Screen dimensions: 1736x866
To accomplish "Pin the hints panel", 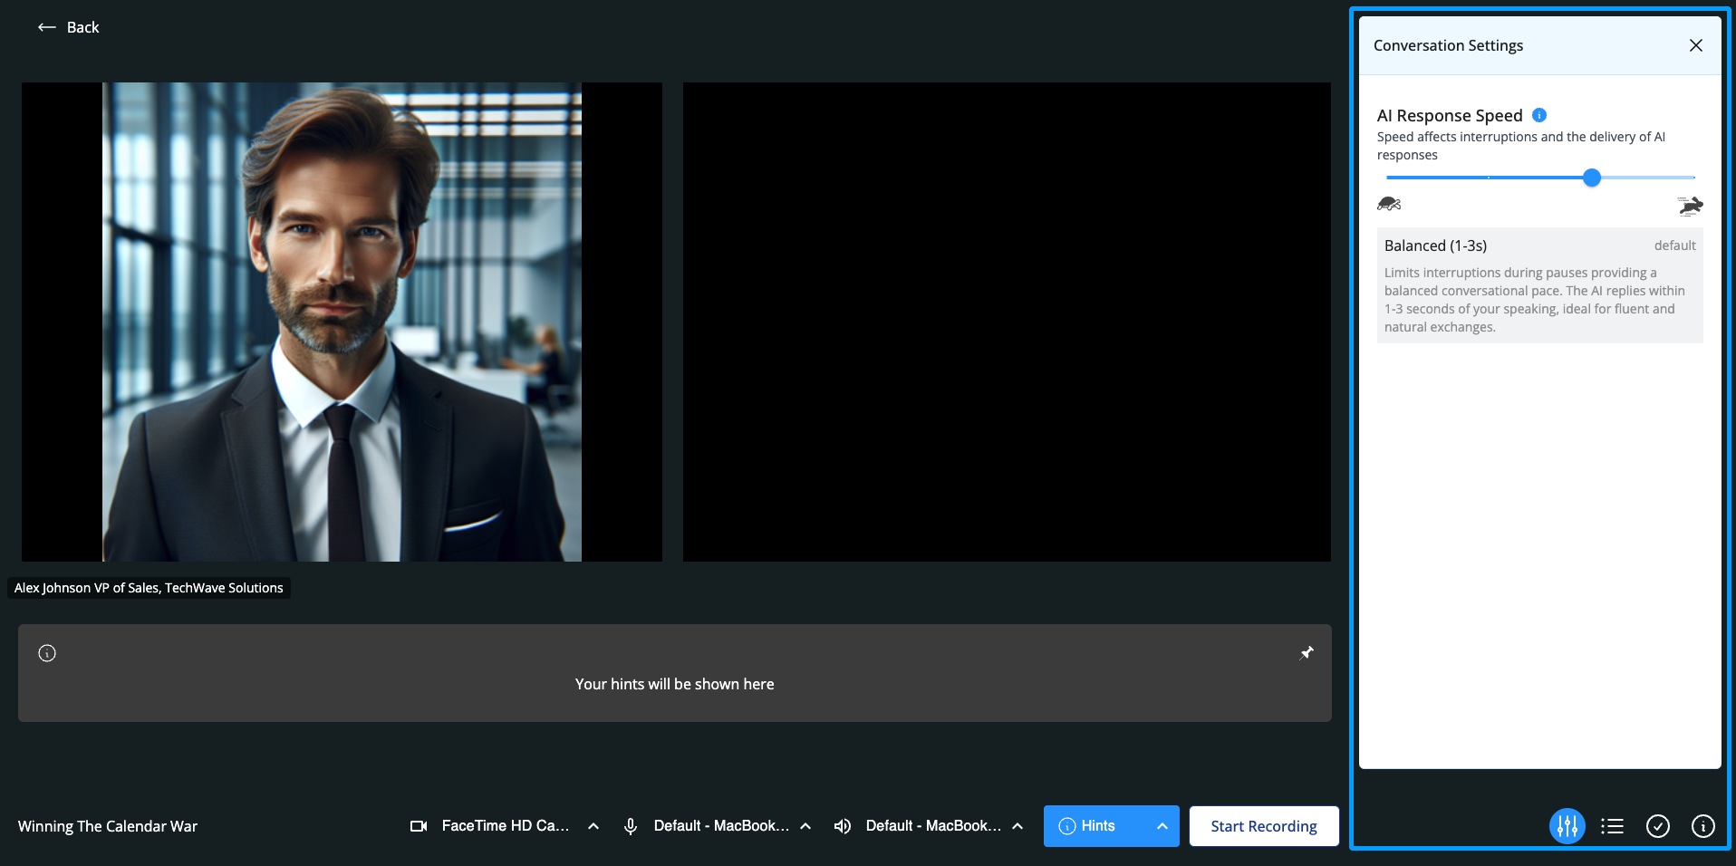I will (1307, 653).
